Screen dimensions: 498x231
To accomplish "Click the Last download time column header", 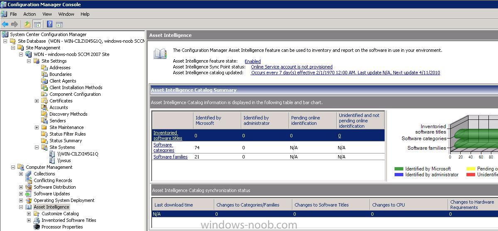I will point(183,204).
